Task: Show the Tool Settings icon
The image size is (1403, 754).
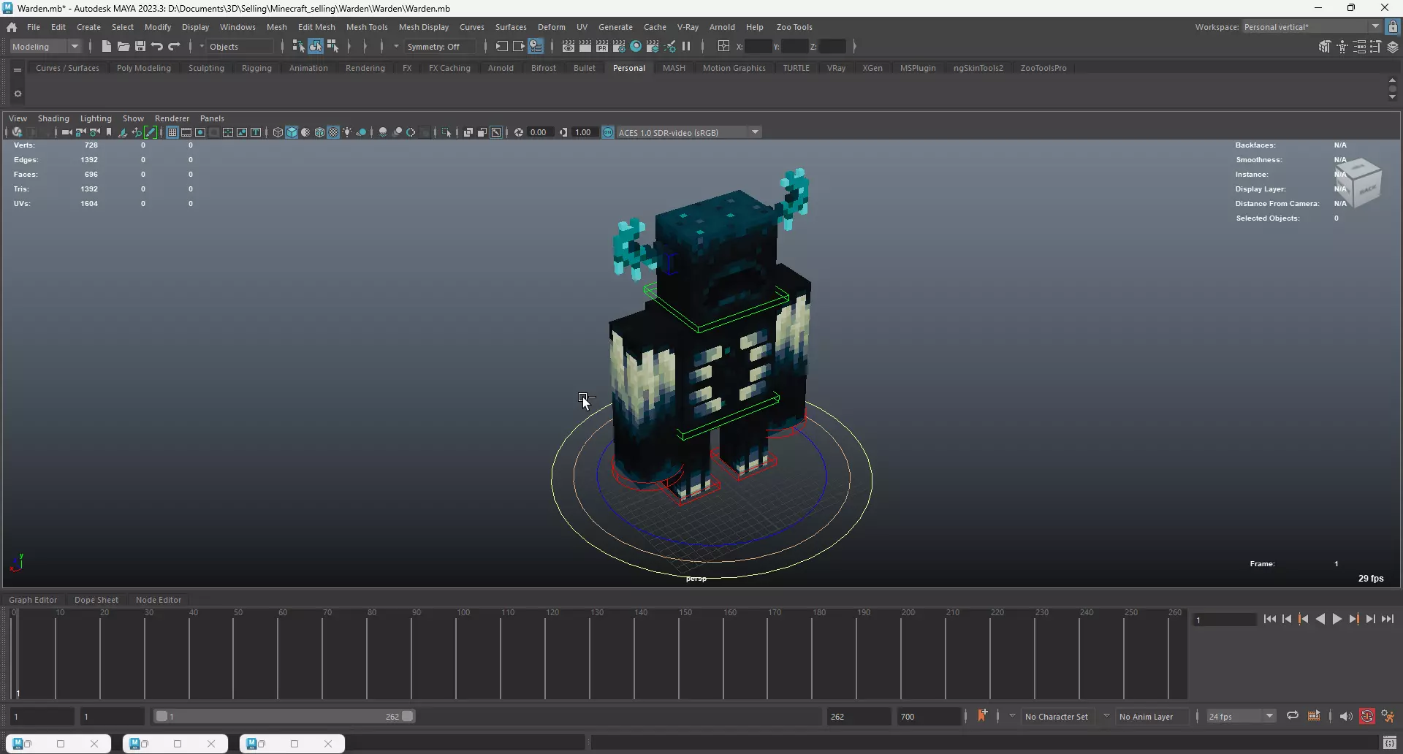Action: 1376,47
